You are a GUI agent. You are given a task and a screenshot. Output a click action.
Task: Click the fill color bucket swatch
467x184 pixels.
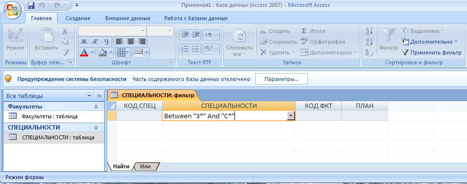pos(103,53)
